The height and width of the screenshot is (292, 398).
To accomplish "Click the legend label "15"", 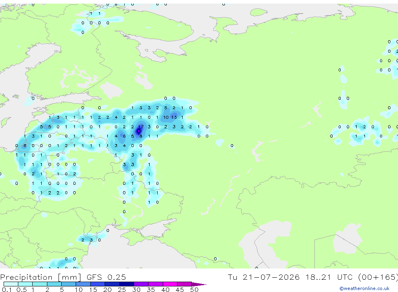I will [x=93, y=290].
